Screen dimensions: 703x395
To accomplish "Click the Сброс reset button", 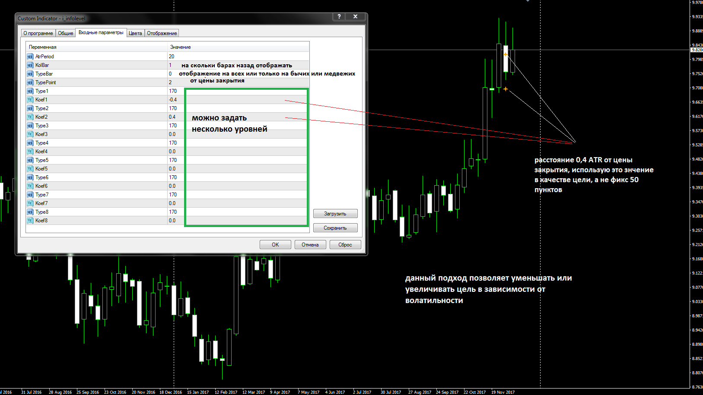I will 345,245.
